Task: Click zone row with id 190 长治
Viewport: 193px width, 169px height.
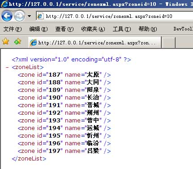Action: click(x=64, y=98)
